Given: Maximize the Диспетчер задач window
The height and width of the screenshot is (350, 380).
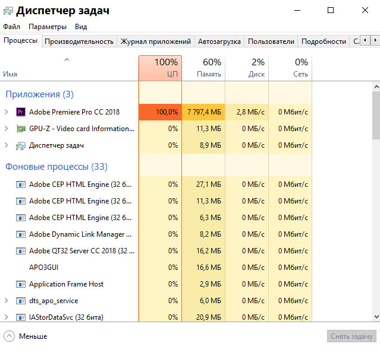Looking at the screenshot, I should (331, 11).
